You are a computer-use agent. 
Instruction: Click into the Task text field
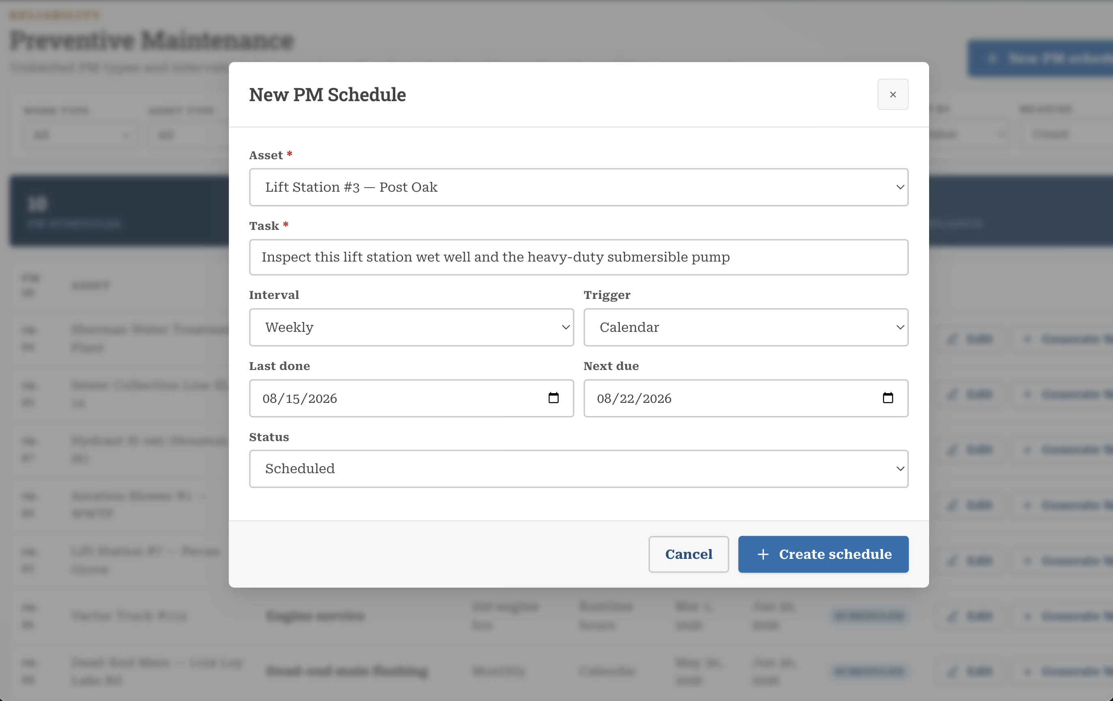pos(579,257)
